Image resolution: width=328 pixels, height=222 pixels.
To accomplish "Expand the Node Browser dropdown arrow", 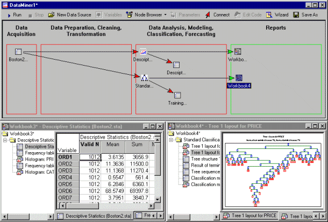I will pyautogui.click(x=165, y=15).
